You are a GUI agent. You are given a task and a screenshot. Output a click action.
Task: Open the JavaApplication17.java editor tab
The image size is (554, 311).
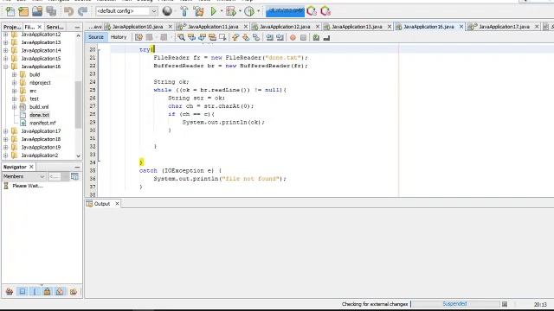tap(504, 27)
